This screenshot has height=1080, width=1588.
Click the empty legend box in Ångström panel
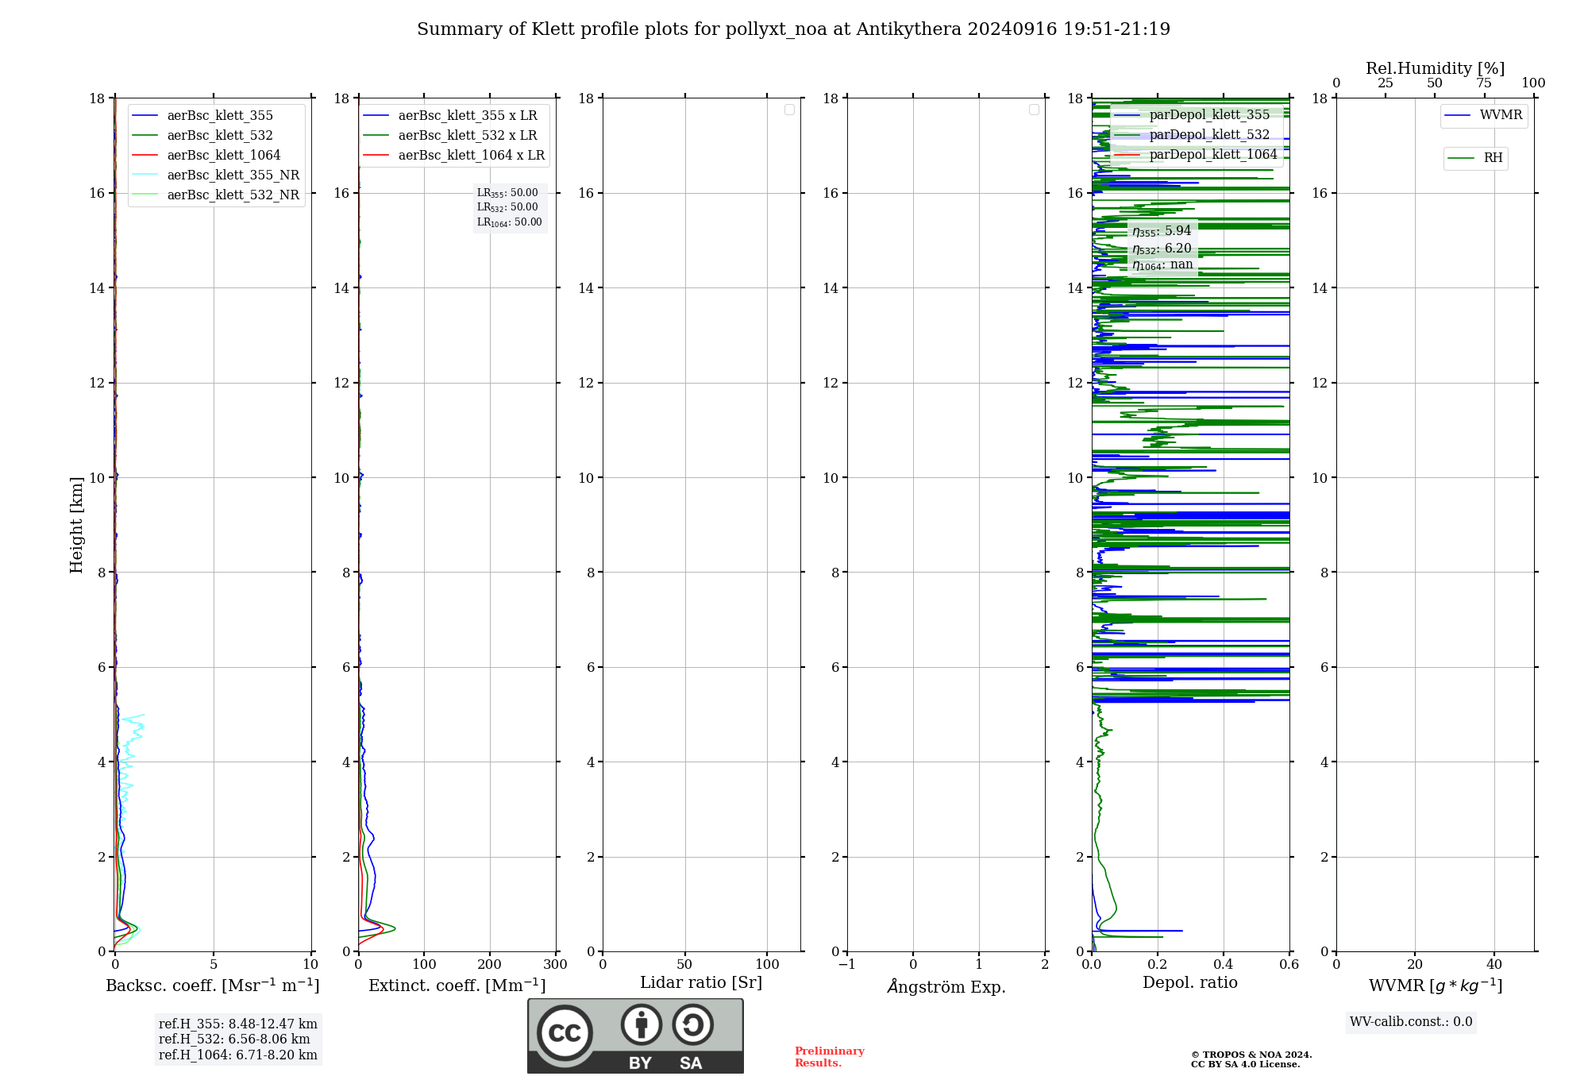coord(1034,110)
